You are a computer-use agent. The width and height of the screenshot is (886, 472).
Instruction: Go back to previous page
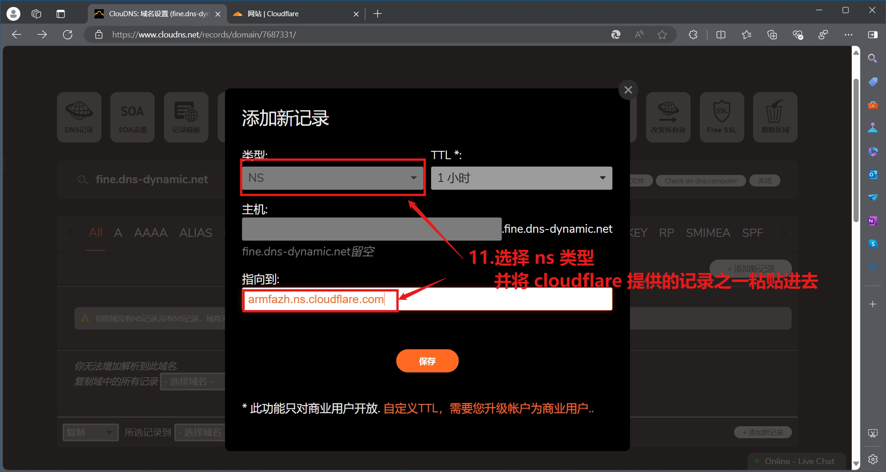17,35
